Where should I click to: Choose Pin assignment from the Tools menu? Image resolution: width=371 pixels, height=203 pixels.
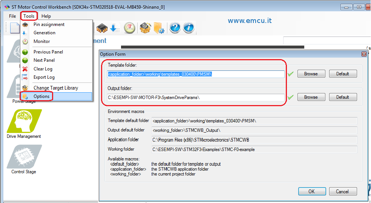pyautogui.click(x=56, y=24)
